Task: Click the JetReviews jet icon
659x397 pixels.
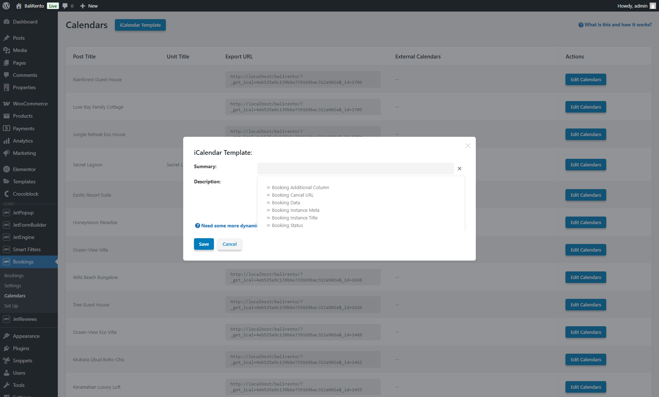Action: point(7,319)
